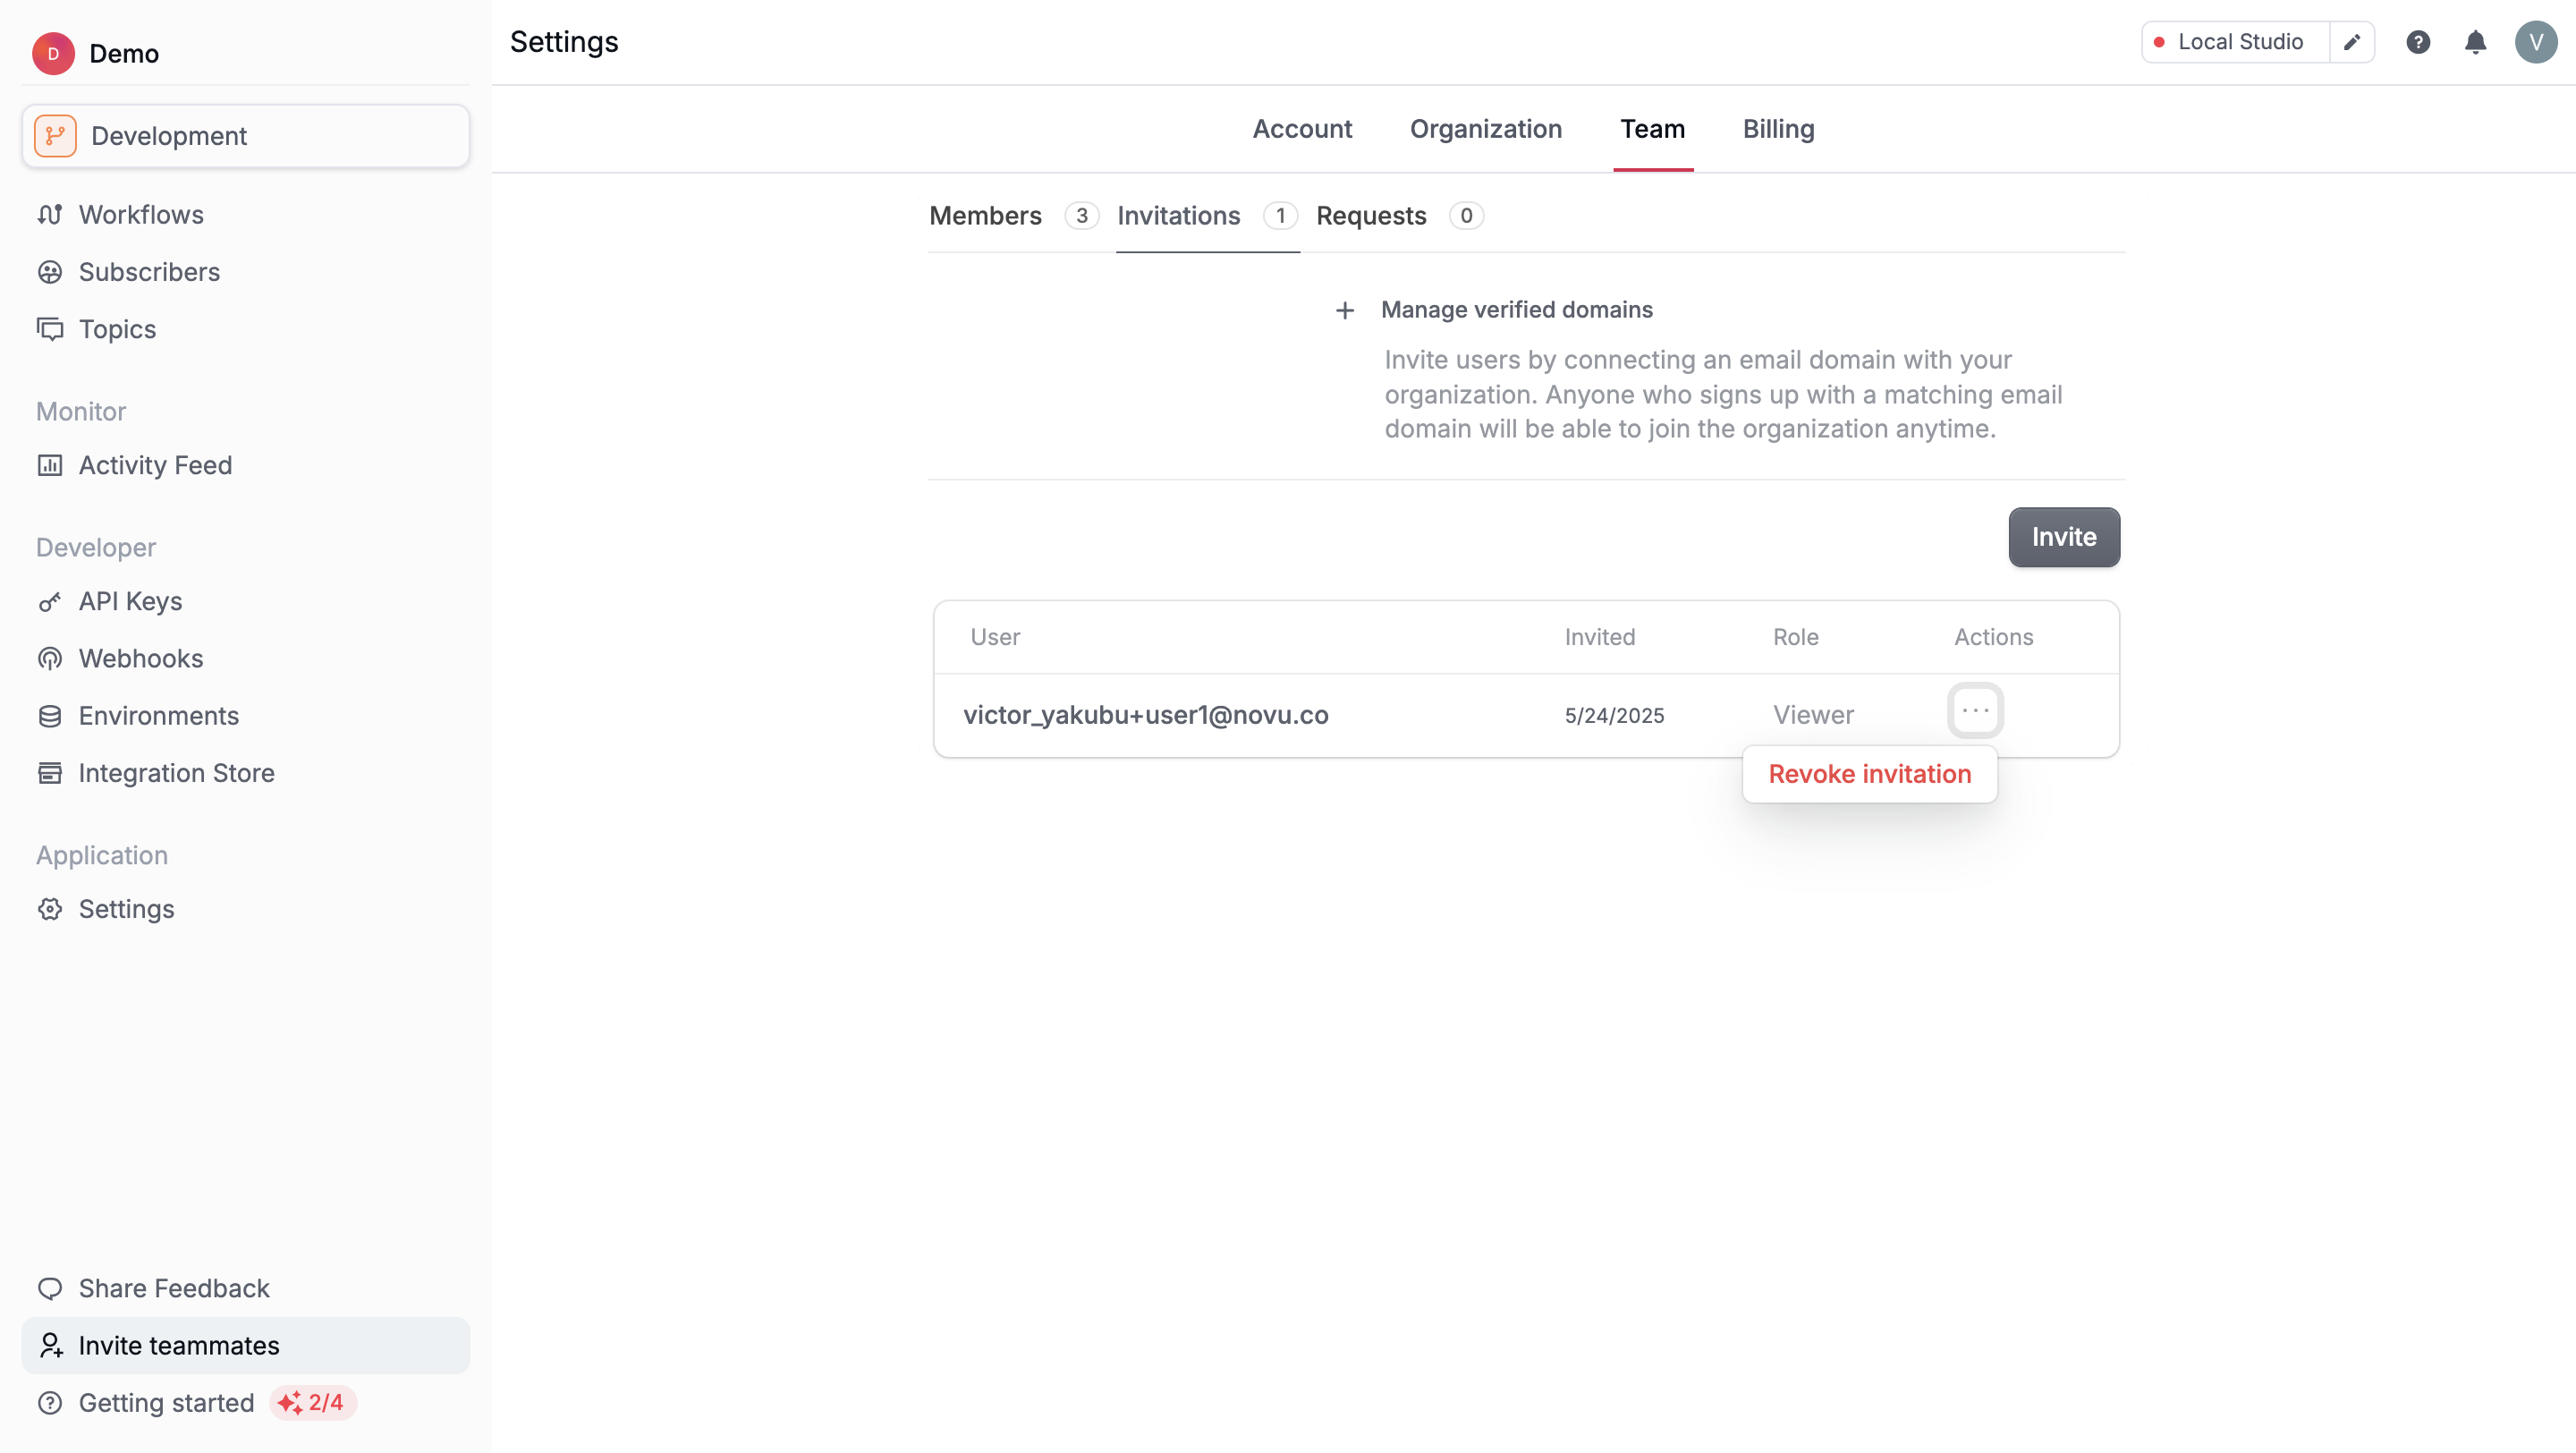
Task: Switch to the Billing tab
Action: 1778,129
